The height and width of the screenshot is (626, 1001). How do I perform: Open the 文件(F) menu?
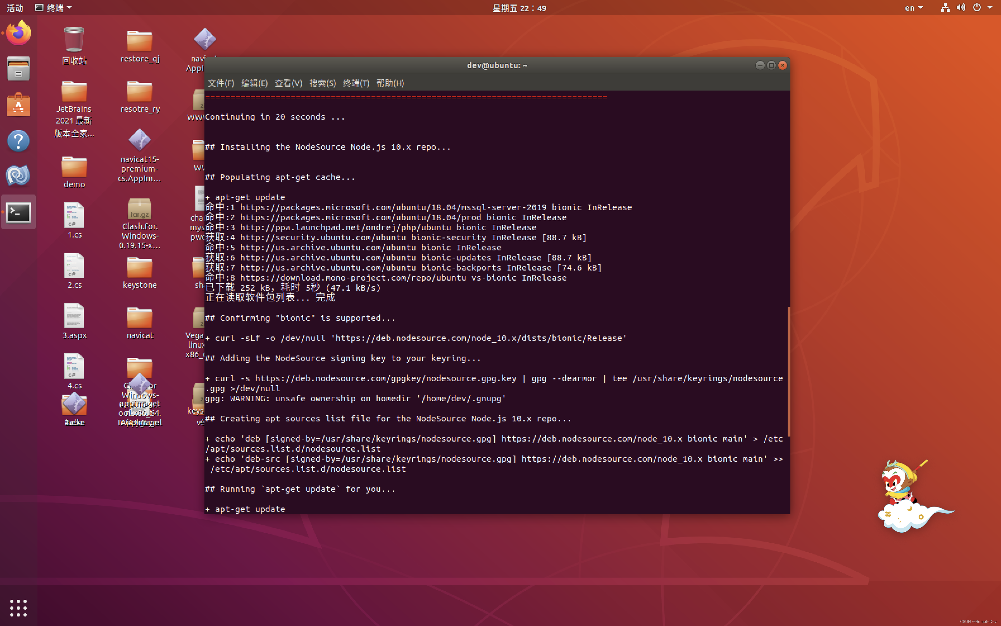coord(221,83)
